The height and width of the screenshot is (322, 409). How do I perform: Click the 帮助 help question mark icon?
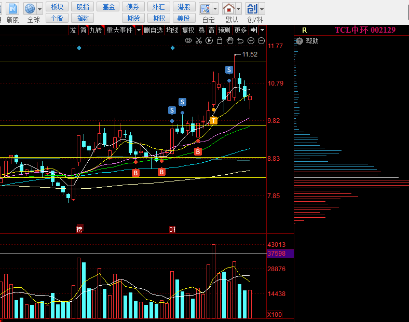click(x=299, y=41)
